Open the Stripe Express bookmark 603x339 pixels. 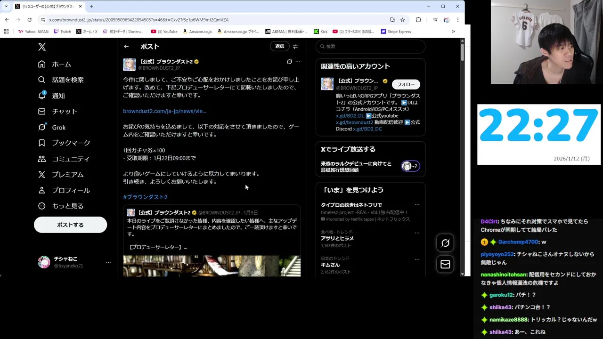pyautogui.click(x=396, y=32)
